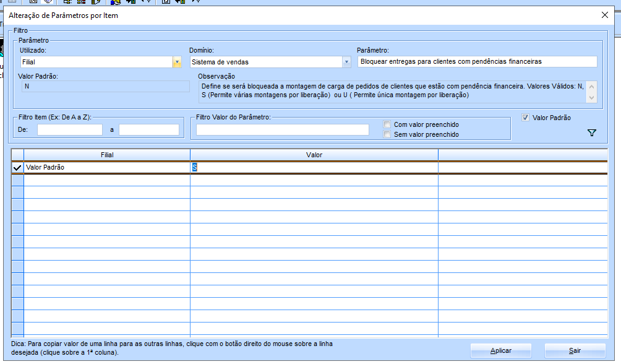Click the Filial column header
621x364 pixels.
[107, 155]
